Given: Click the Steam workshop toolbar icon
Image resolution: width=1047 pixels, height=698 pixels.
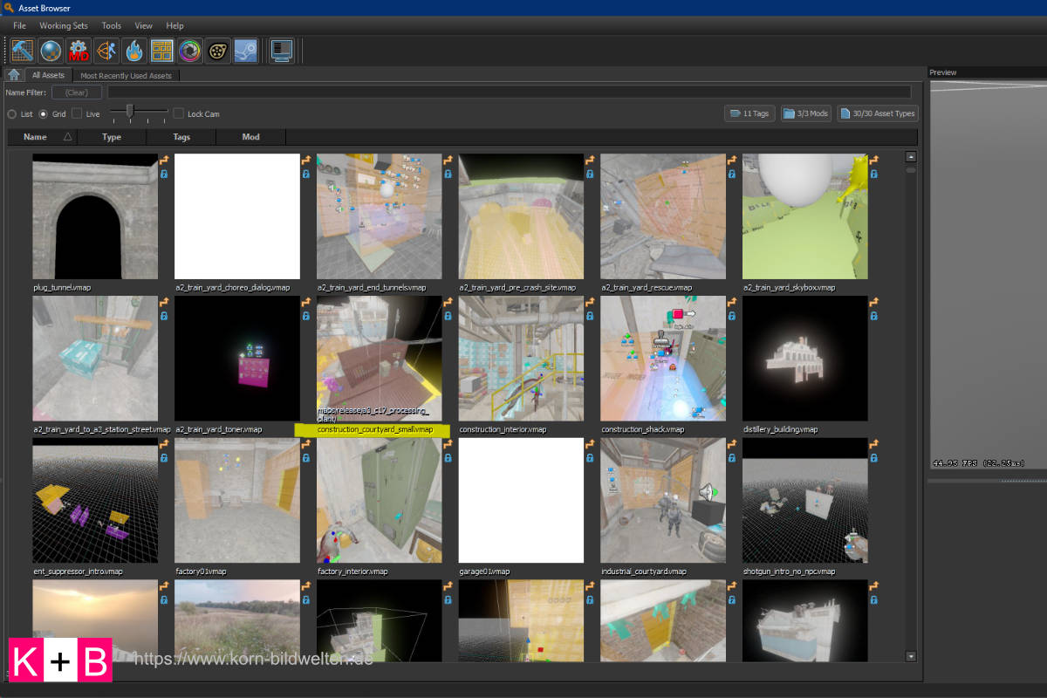Looking at the screenshot, I should 245,51.
